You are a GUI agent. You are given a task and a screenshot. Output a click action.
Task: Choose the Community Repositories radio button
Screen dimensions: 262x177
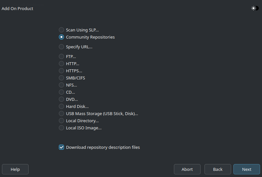point(61,37)
